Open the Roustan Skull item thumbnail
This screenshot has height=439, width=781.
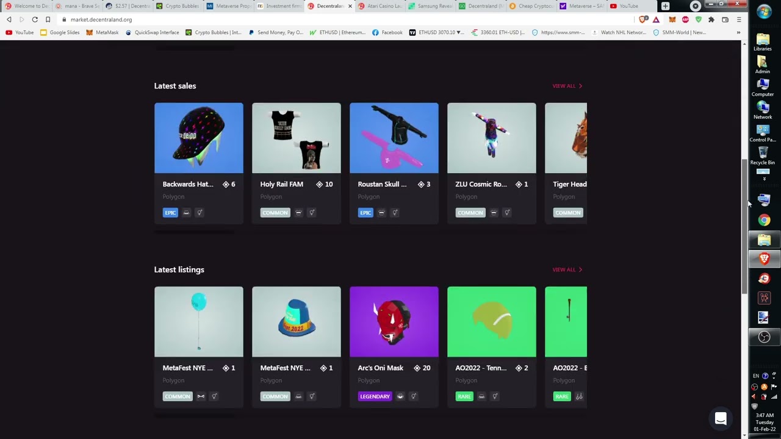pyautogui.click(x=394, y=138)
